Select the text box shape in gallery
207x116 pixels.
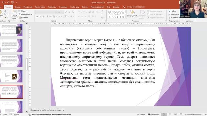tap(109, 12)
